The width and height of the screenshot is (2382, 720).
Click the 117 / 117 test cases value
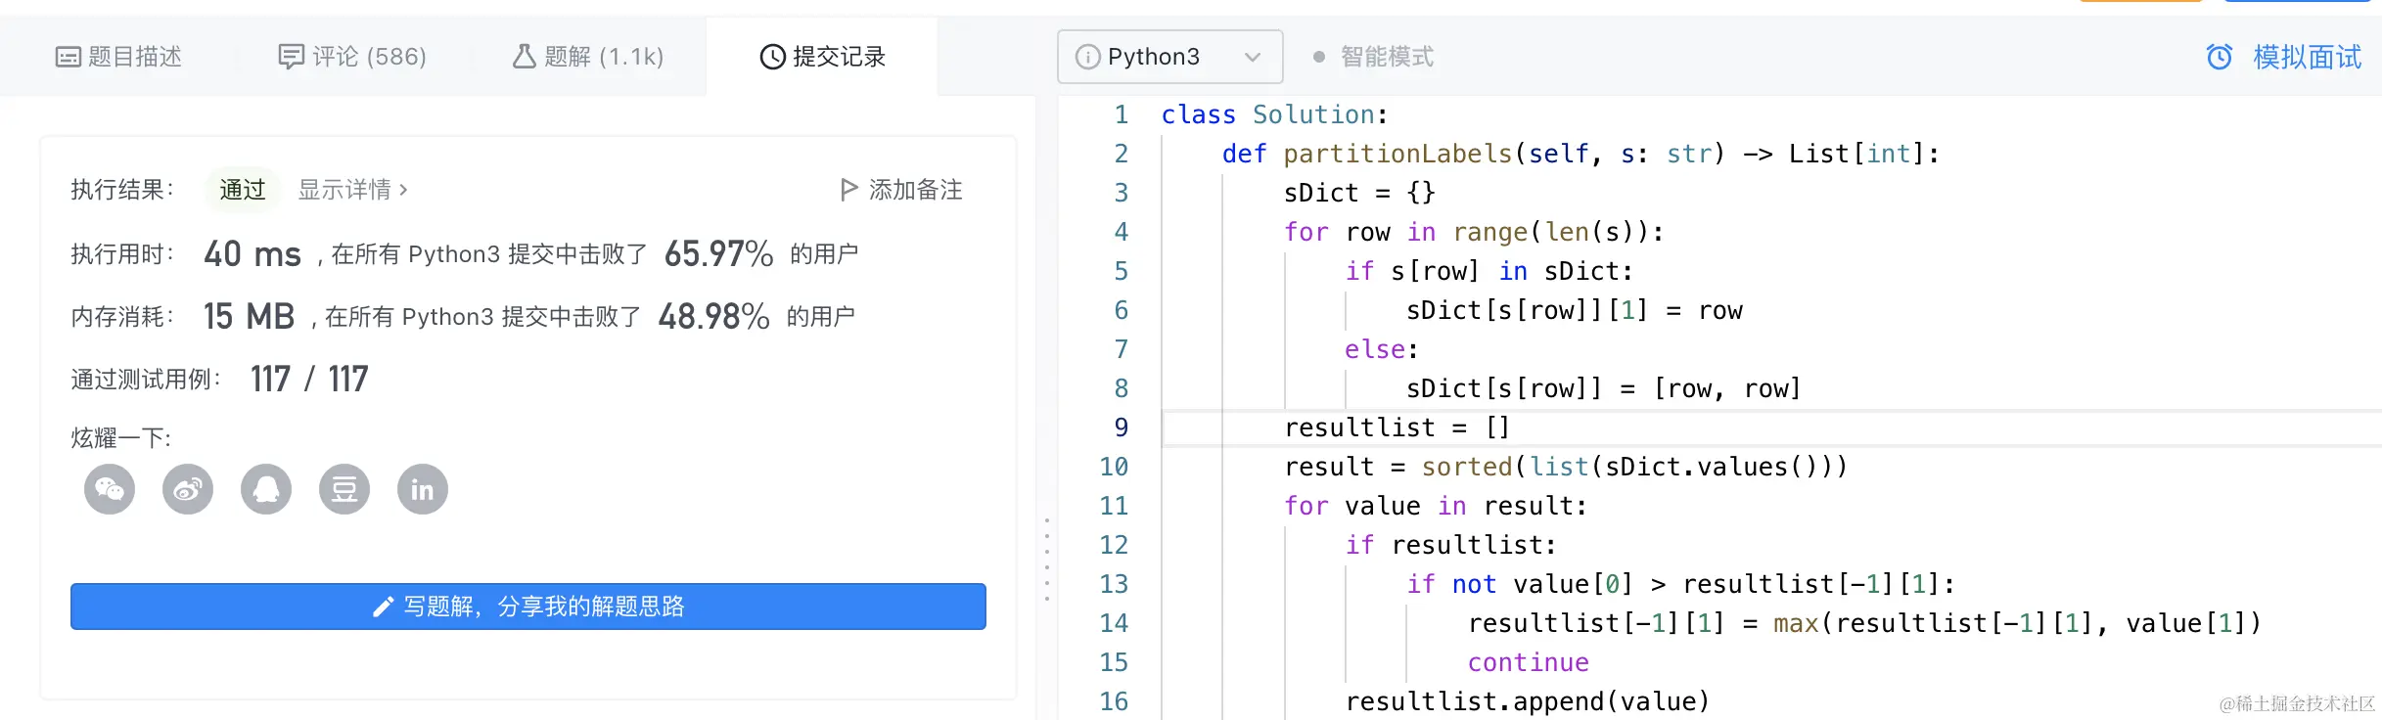pos(309,379)
